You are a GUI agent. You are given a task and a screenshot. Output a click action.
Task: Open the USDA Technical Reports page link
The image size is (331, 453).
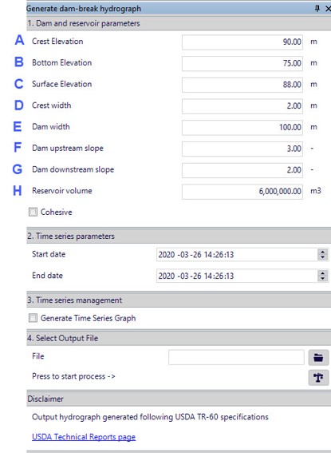point(84,437)
